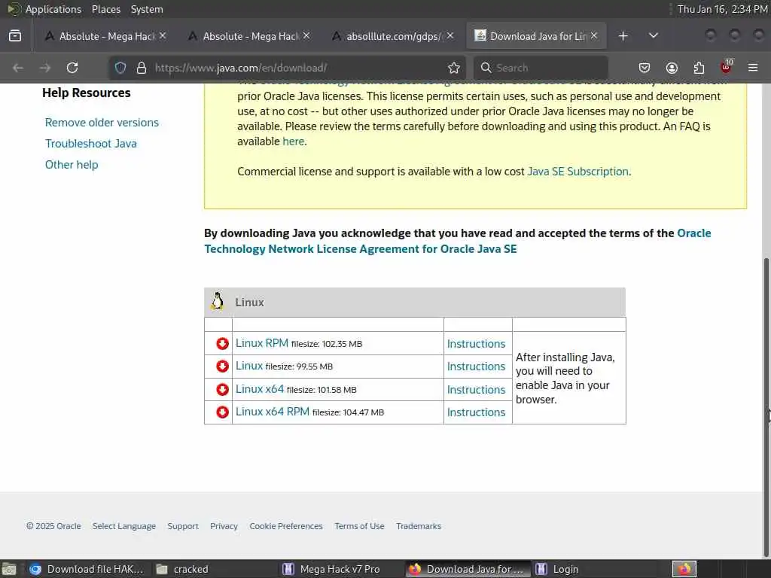Go back with the back arrow
Image resolution: width=771 pixels, height=578 pixels.
pyautogui.click(x=18, y=67)
